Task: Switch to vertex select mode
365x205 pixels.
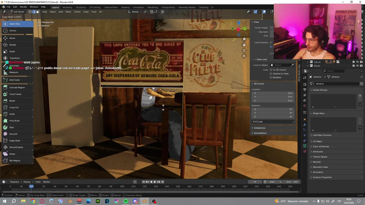Action: click(30, 12)
